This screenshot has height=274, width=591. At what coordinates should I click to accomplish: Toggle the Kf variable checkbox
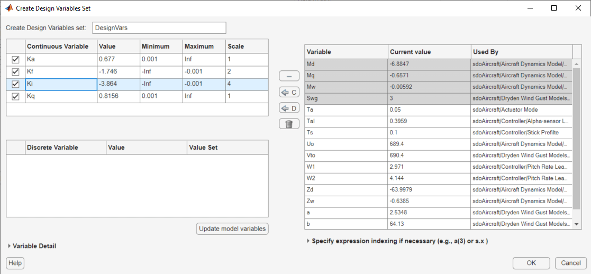(x=15, y=72)
